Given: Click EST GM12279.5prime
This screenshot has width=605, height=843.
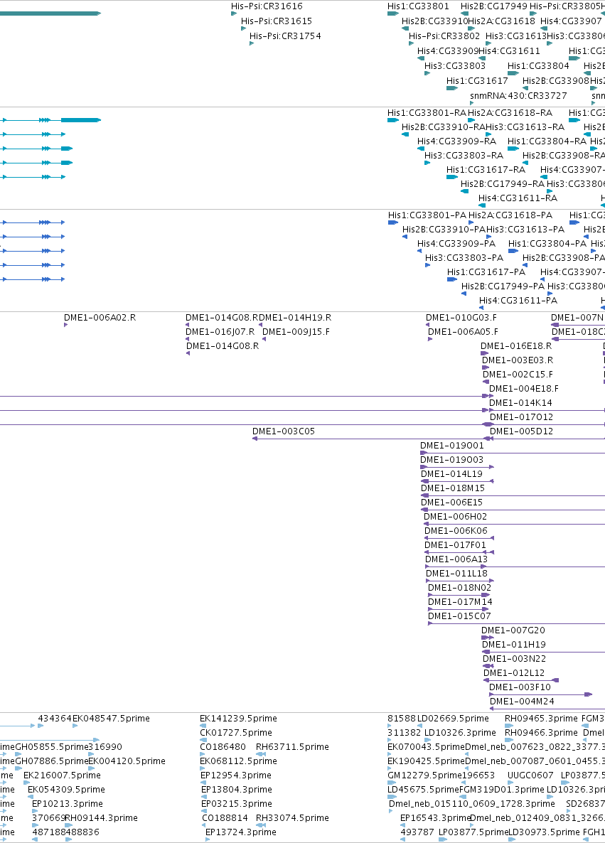Looking at the screenshot, I should (425, 775).
